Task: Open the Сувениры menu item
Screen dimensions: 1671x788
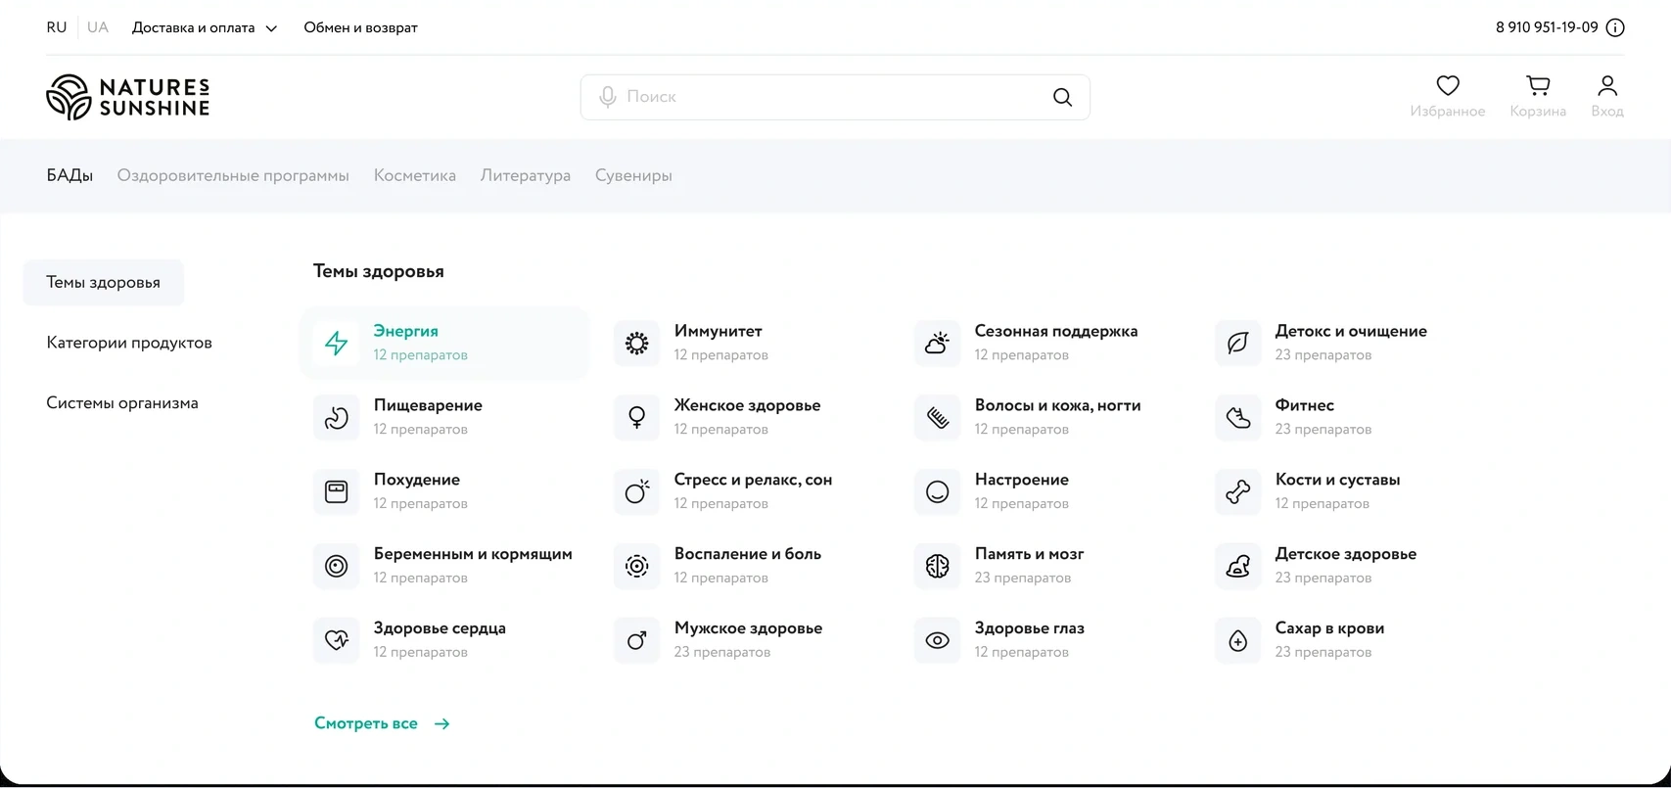Action: (x=633, y=176)
